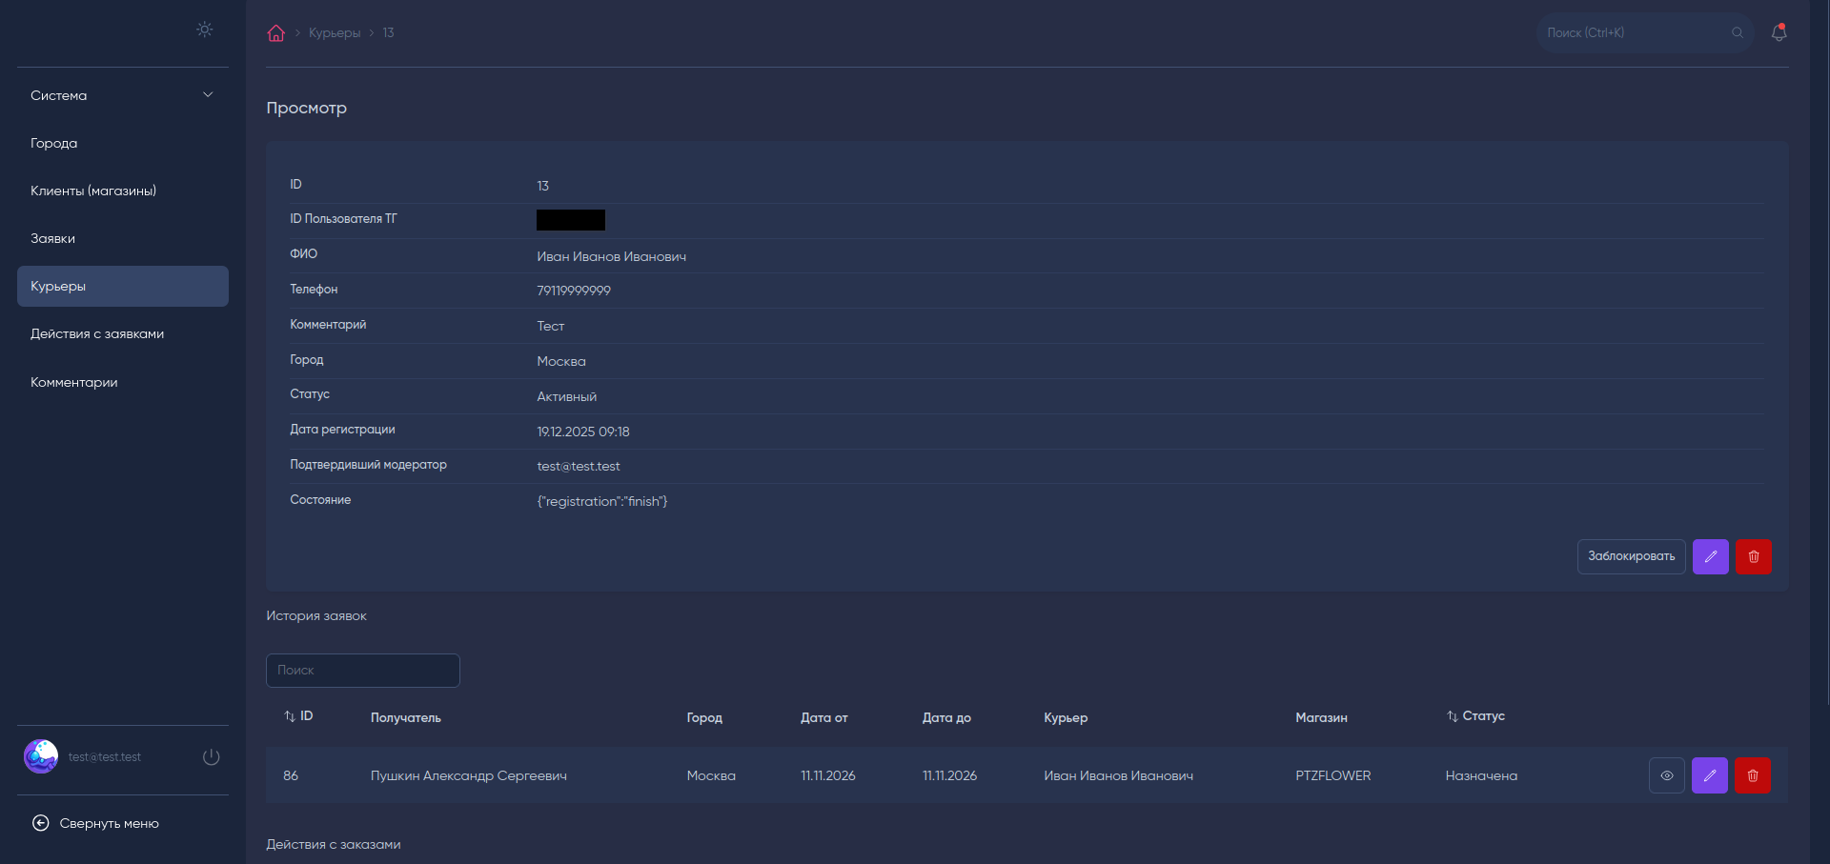Delete courier with red trash icon
The height and width of the screenshot is (864, 1830).
(1754, 557)
